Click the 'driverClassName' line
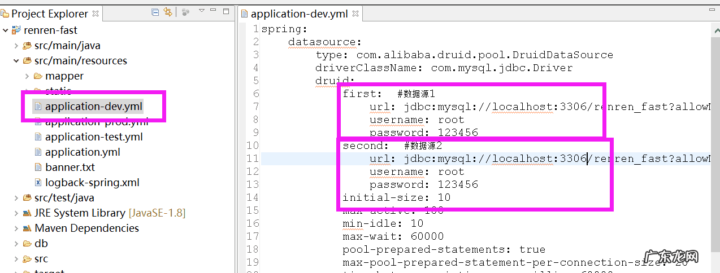Screen dimensions: 720x273 point(444,68)
